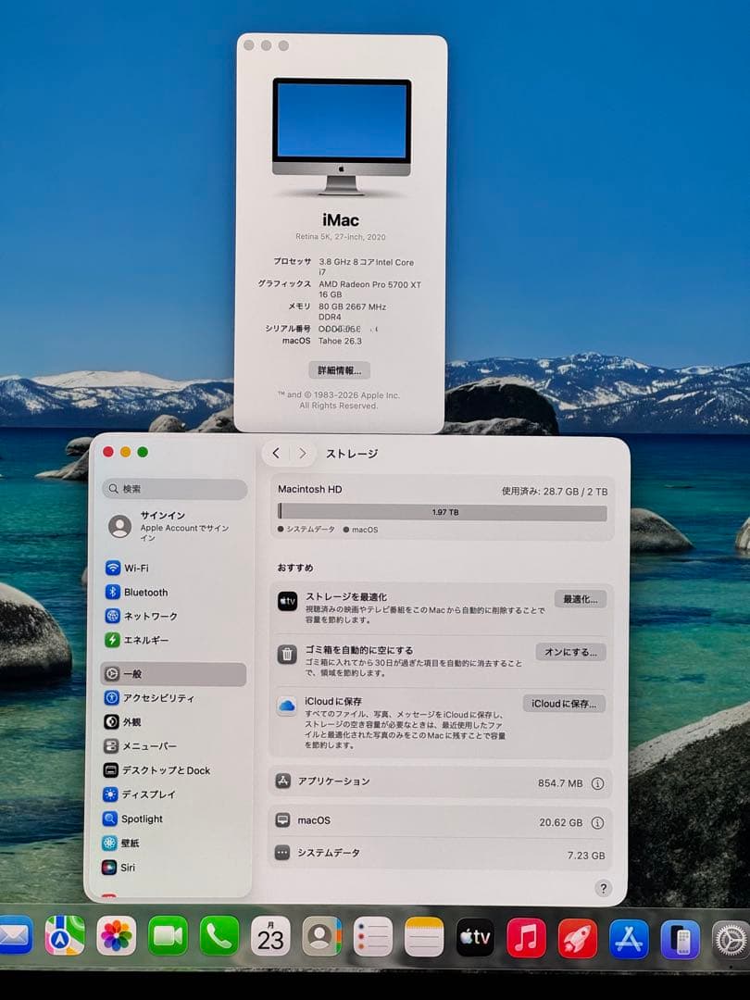Open Maps from the Dock

[65, 935]
